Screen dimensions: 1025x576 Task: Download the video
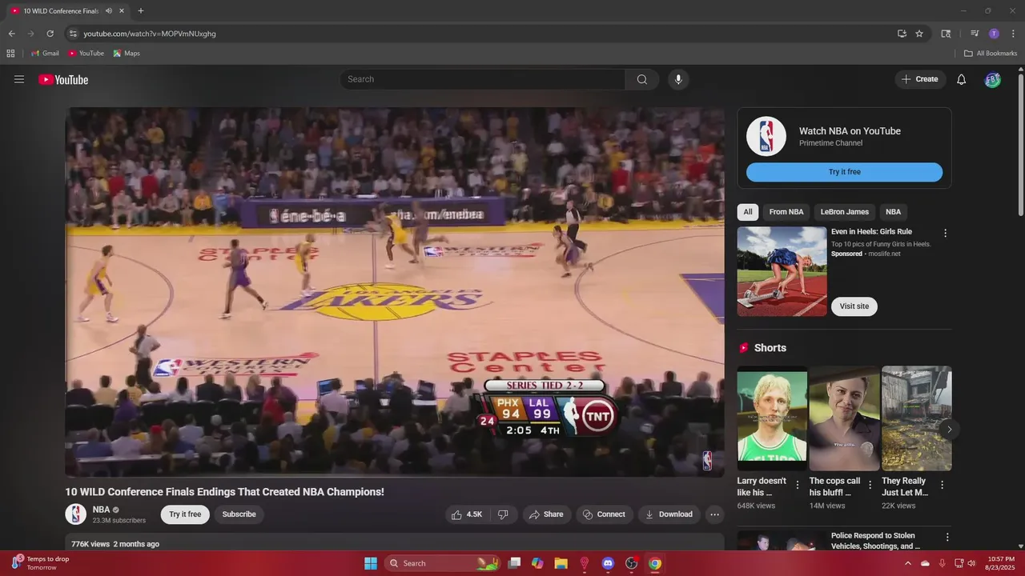pos(669,514)
